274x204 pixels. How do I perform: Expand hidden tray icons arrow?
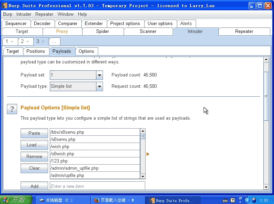248,200
